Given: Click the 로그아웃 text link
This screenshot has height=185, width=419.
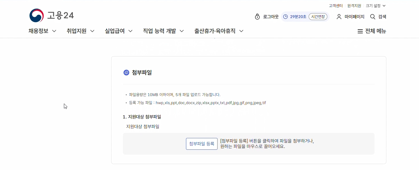Looking at the screenshot, I should point(271,17).
